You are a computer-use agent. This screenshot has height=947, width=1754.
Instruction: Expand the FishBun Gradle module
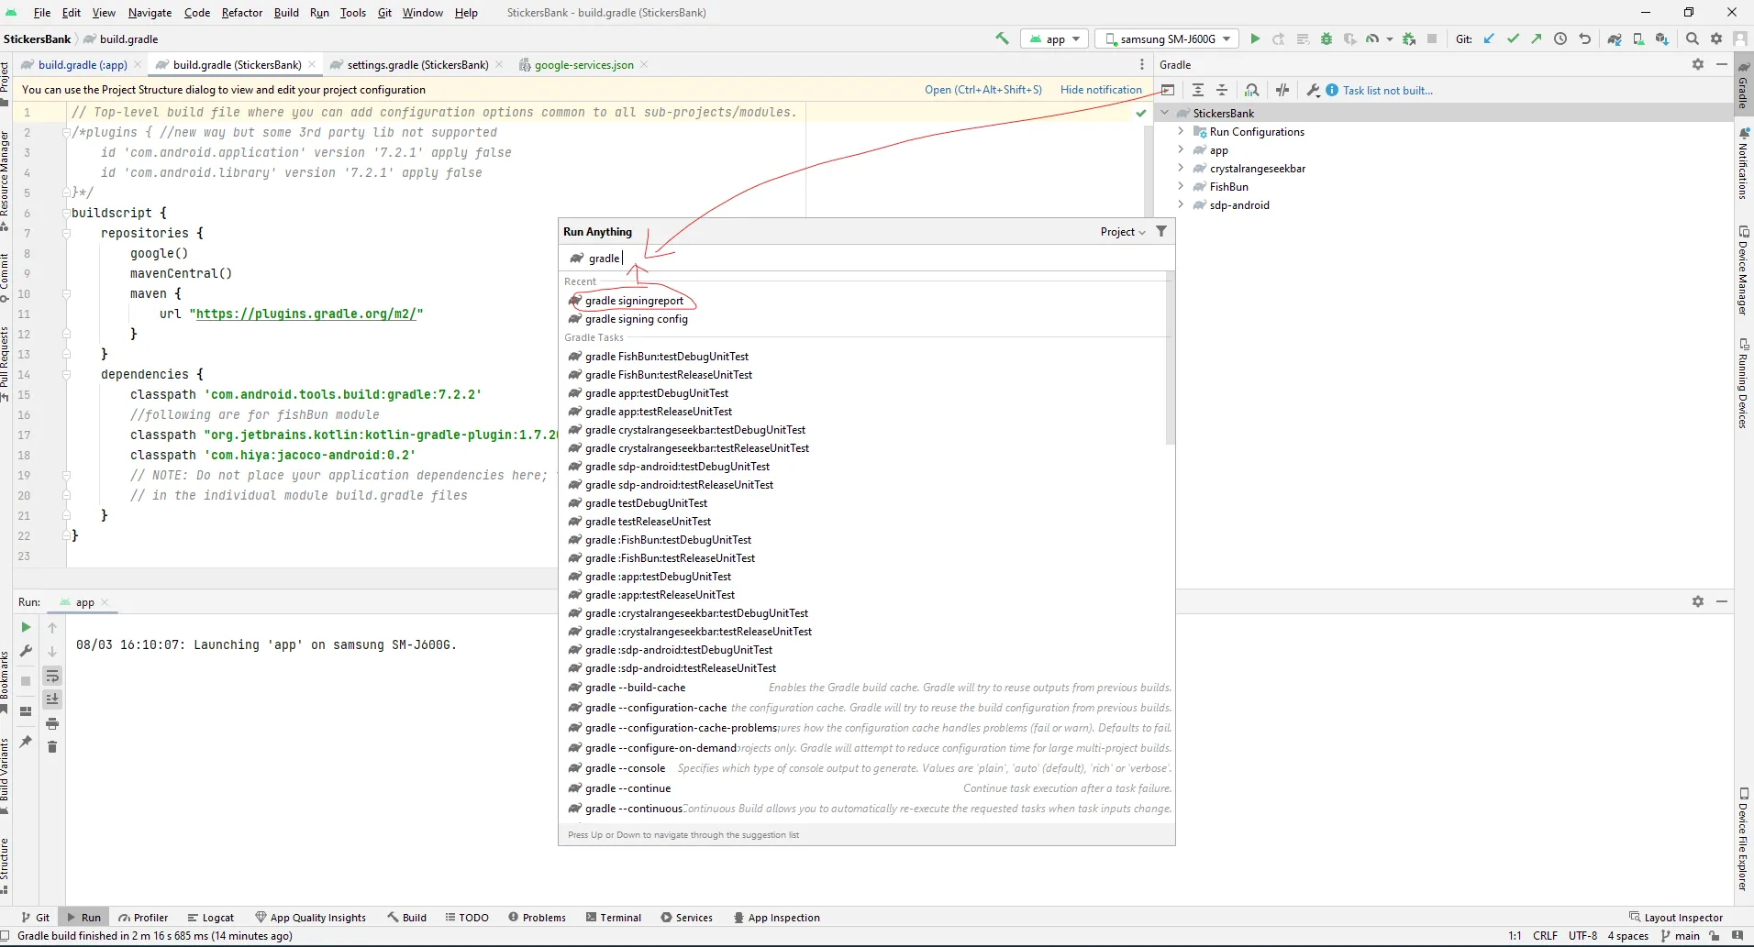tap(1181, 186)
